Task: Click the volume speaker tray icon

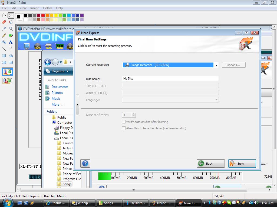Action: pos(256,203)
